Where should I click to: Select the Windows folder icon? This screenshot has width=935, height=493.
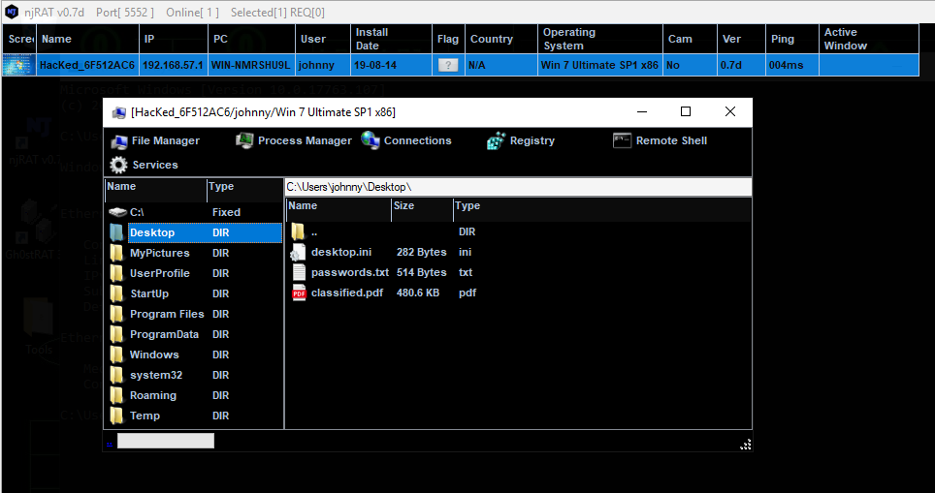pos(116,354)
